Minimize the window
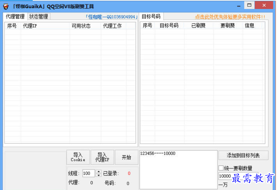Image resolution: width=277 pixels, height=190 pixels. 239,6
